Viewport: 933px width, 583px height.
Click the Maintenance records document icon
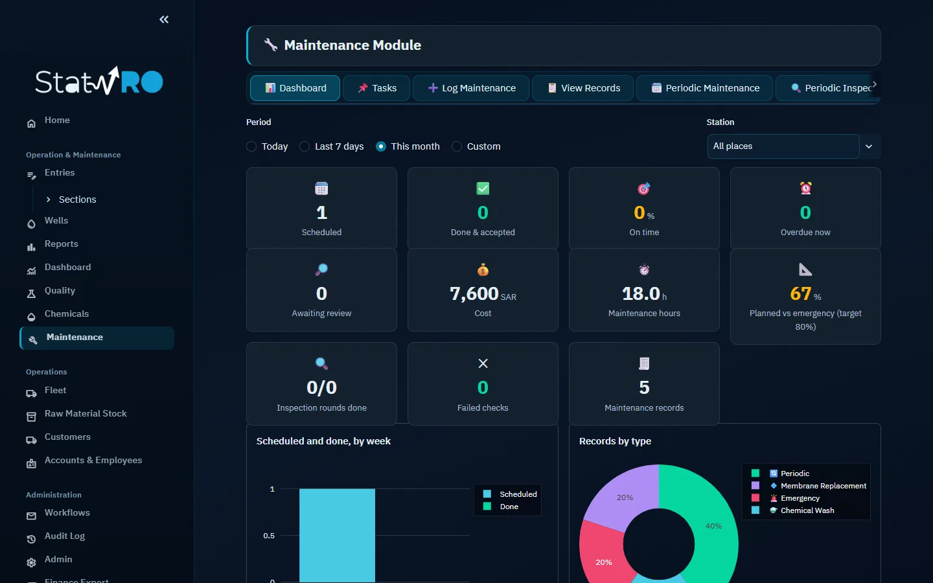click(x=644, y=363)
